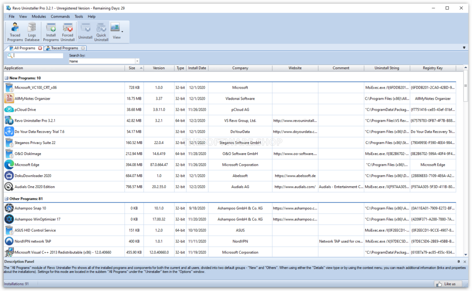The image size is (472, 291).
Task: Click the http://www.audials.com/ website cell
Action: [x=295, y=187]
